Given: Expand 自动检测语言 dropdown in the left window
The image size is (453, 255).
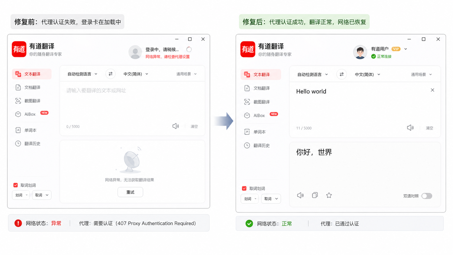Looking at the screenshot, I should click(x=82, y=74).
